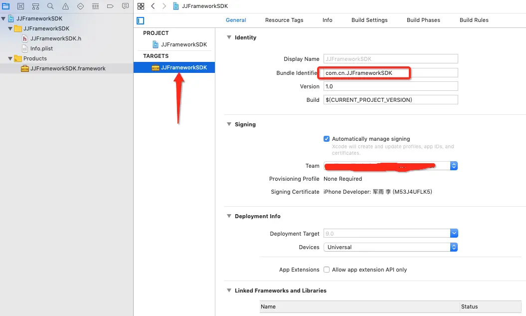Switch to the General tab

(x=236, y=20)
